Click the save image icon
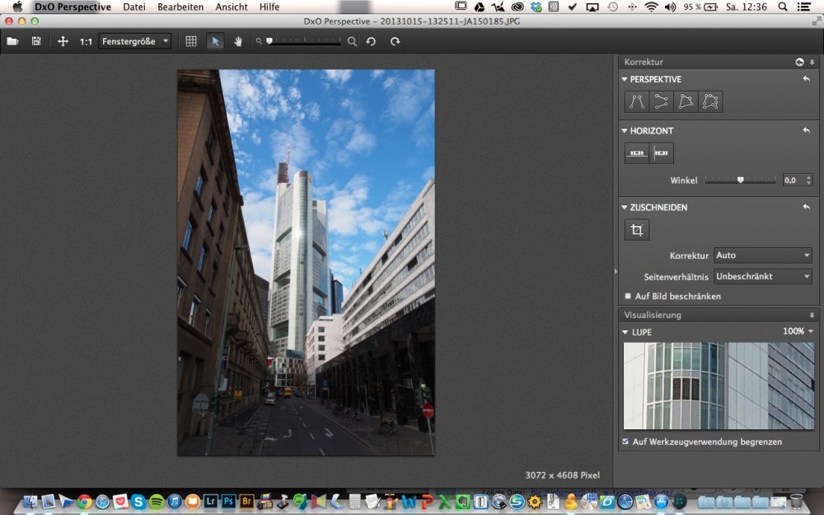The height and width of the screenshot is (515, 824). click(x=36, y=41)
